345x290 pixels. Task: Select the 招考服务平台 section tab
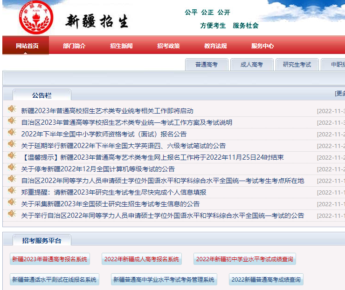click(x=42, y=240)
